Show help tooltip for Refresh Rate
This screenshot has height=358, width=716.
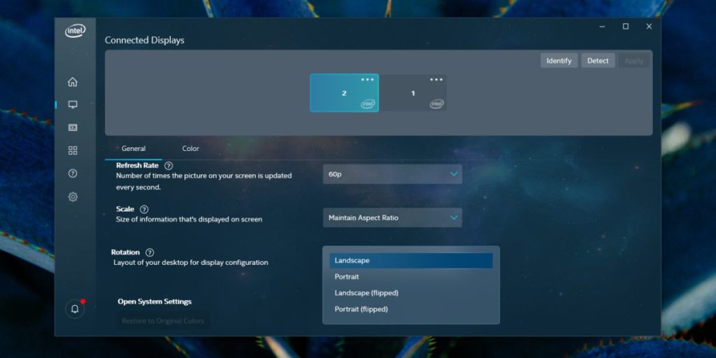click(169, 166)
